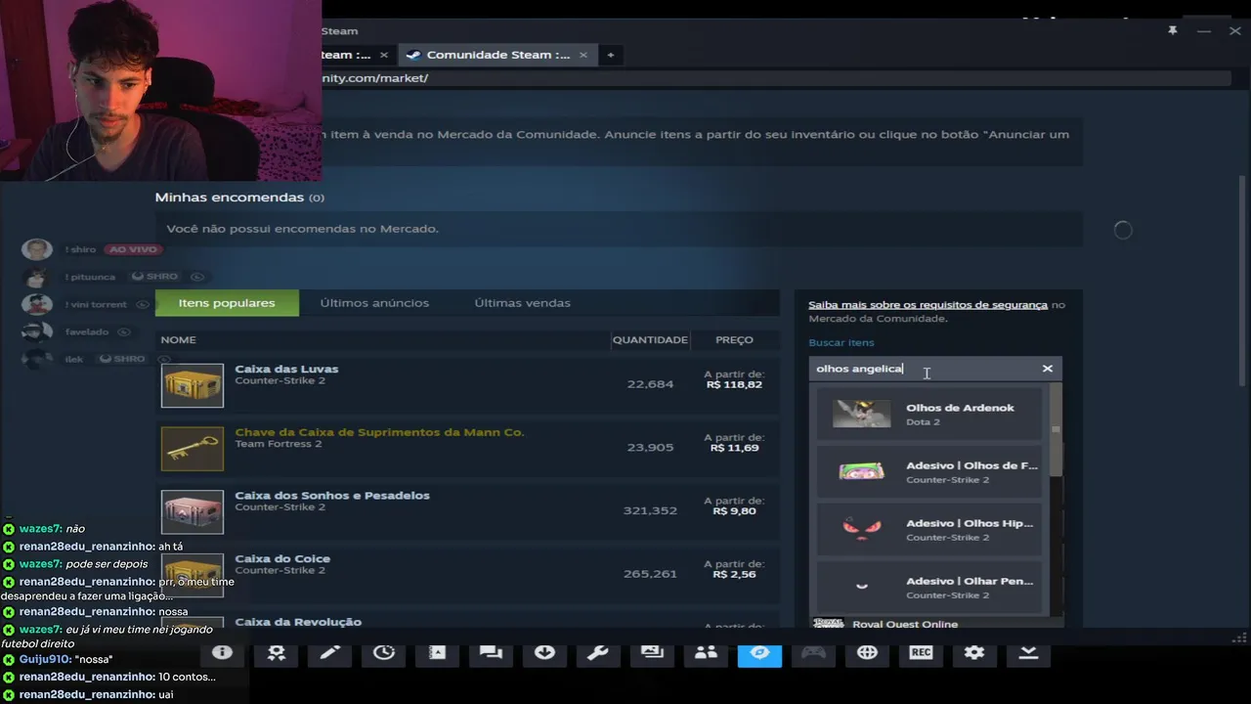Click the QUANTIDADE column header
This screenshot has height=704, width=1251.
coord(650,339)
